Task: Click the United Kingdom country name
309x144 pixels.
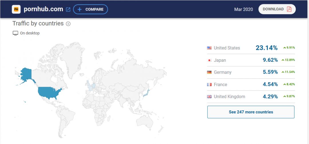Action: coord(229,97)
